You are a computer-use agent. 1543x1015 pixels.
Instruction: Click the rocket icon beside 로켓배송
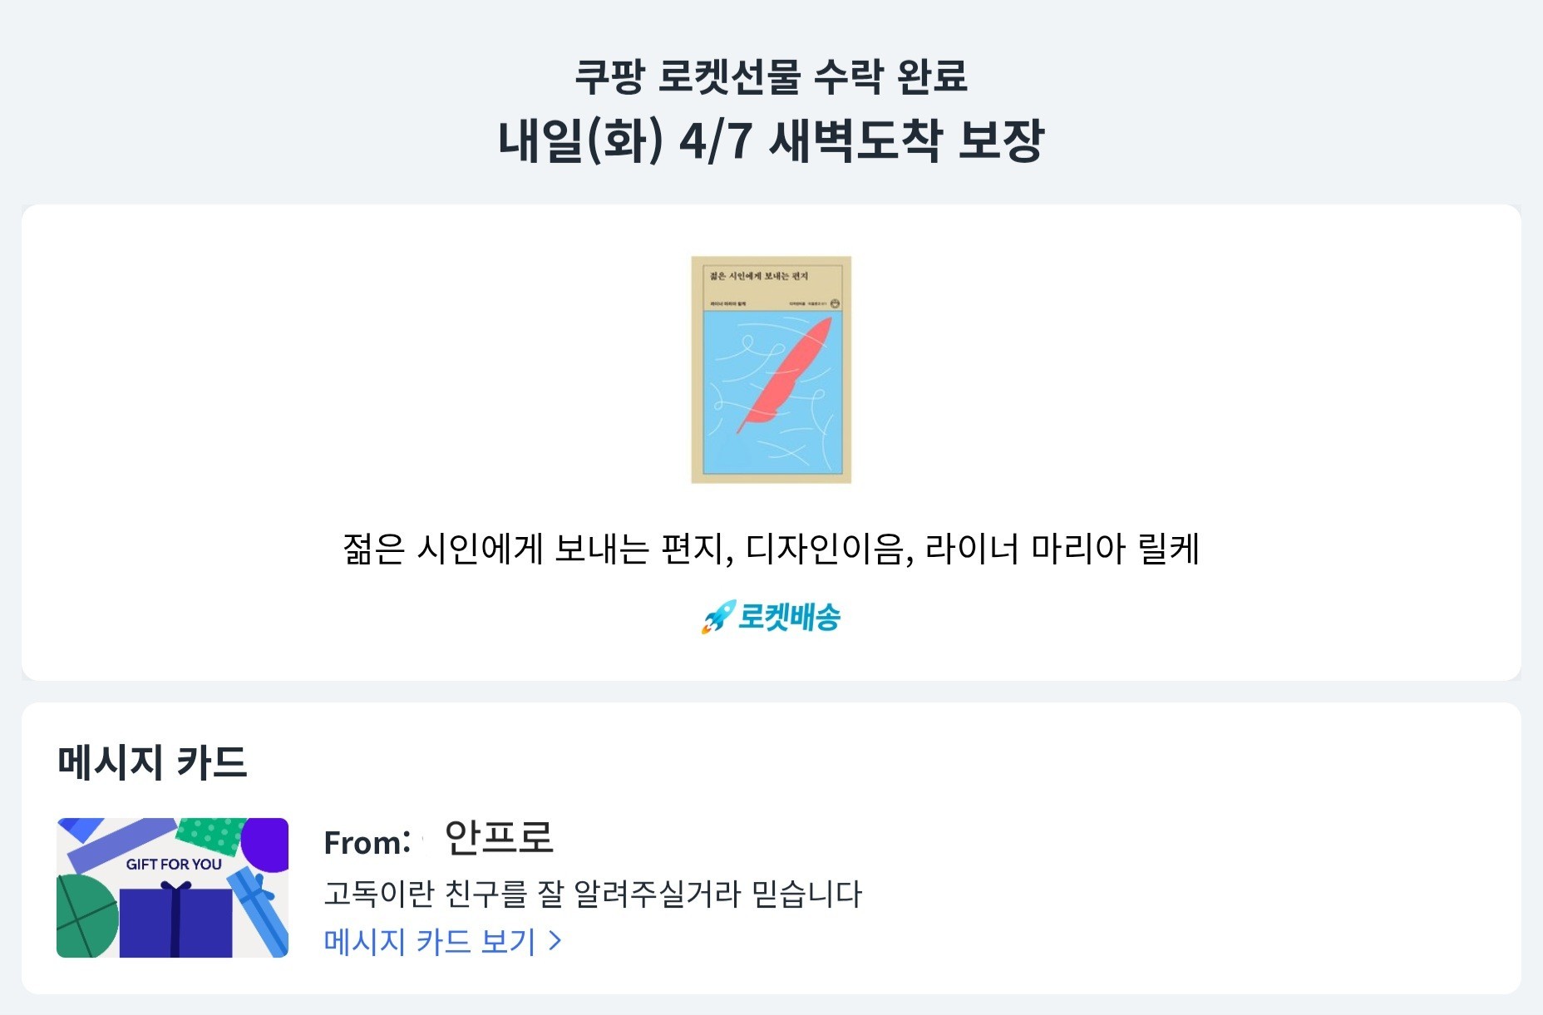tap(717, 617)
